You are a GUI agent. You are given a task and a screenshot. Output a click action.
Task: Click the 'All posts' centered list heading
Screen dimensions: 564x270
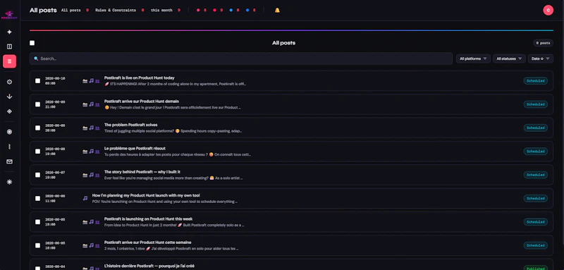click(x=284, y=43)
